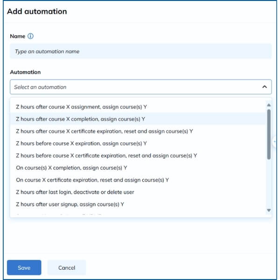Click the handle on the right panel edge
Screen dimensions: 280x280
(x=276, y=143)
